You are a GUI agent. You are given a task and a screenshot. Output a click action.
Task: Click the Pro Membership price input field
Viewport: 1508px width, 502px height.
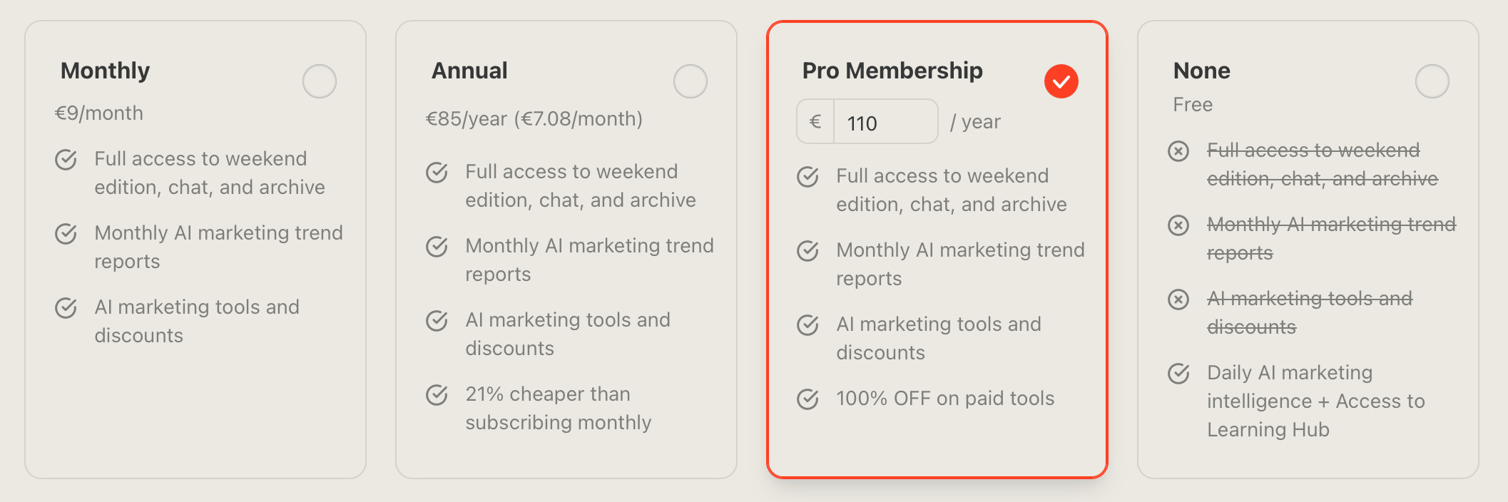pos(885,123)
